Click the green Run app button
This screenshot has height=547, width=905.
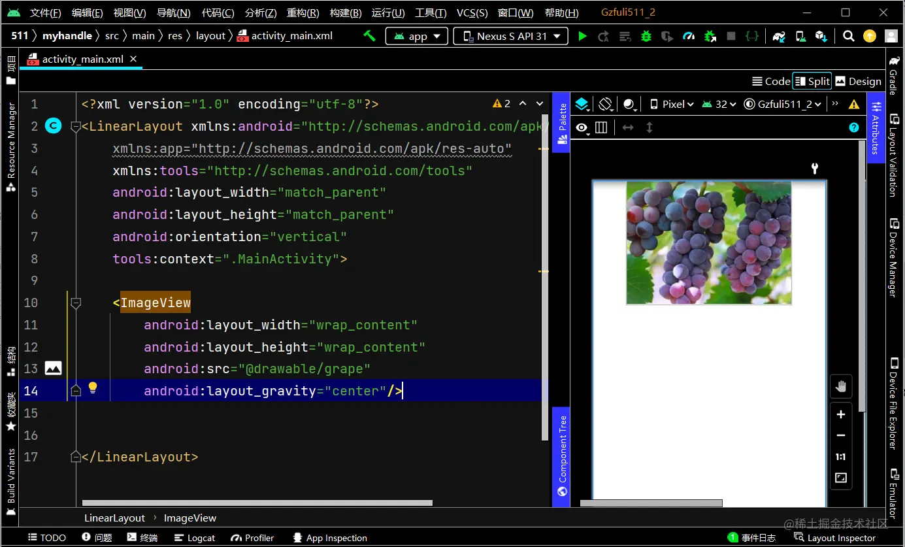(x=582, y=36)
